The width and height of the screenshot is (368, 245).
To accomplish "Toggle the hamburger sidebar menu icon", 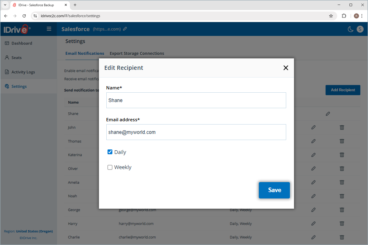I will pyautogui.click(x=49, y=29).
